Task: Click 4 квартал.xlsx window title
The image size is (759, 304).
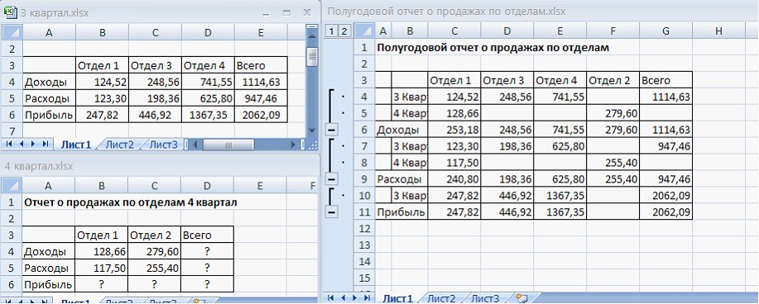Action: (x=39, y=166)
